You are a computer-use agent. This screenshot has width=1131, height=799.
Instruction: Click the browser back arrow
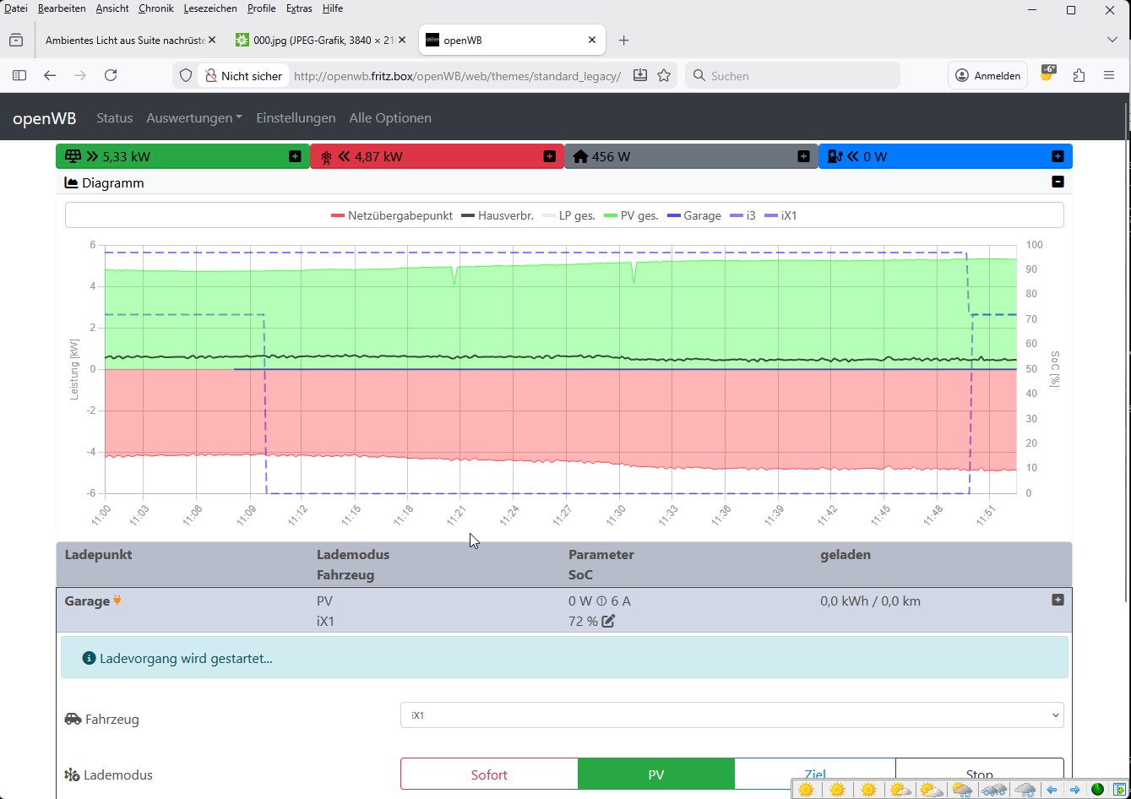pyautogui.click(x=50, y=75)
